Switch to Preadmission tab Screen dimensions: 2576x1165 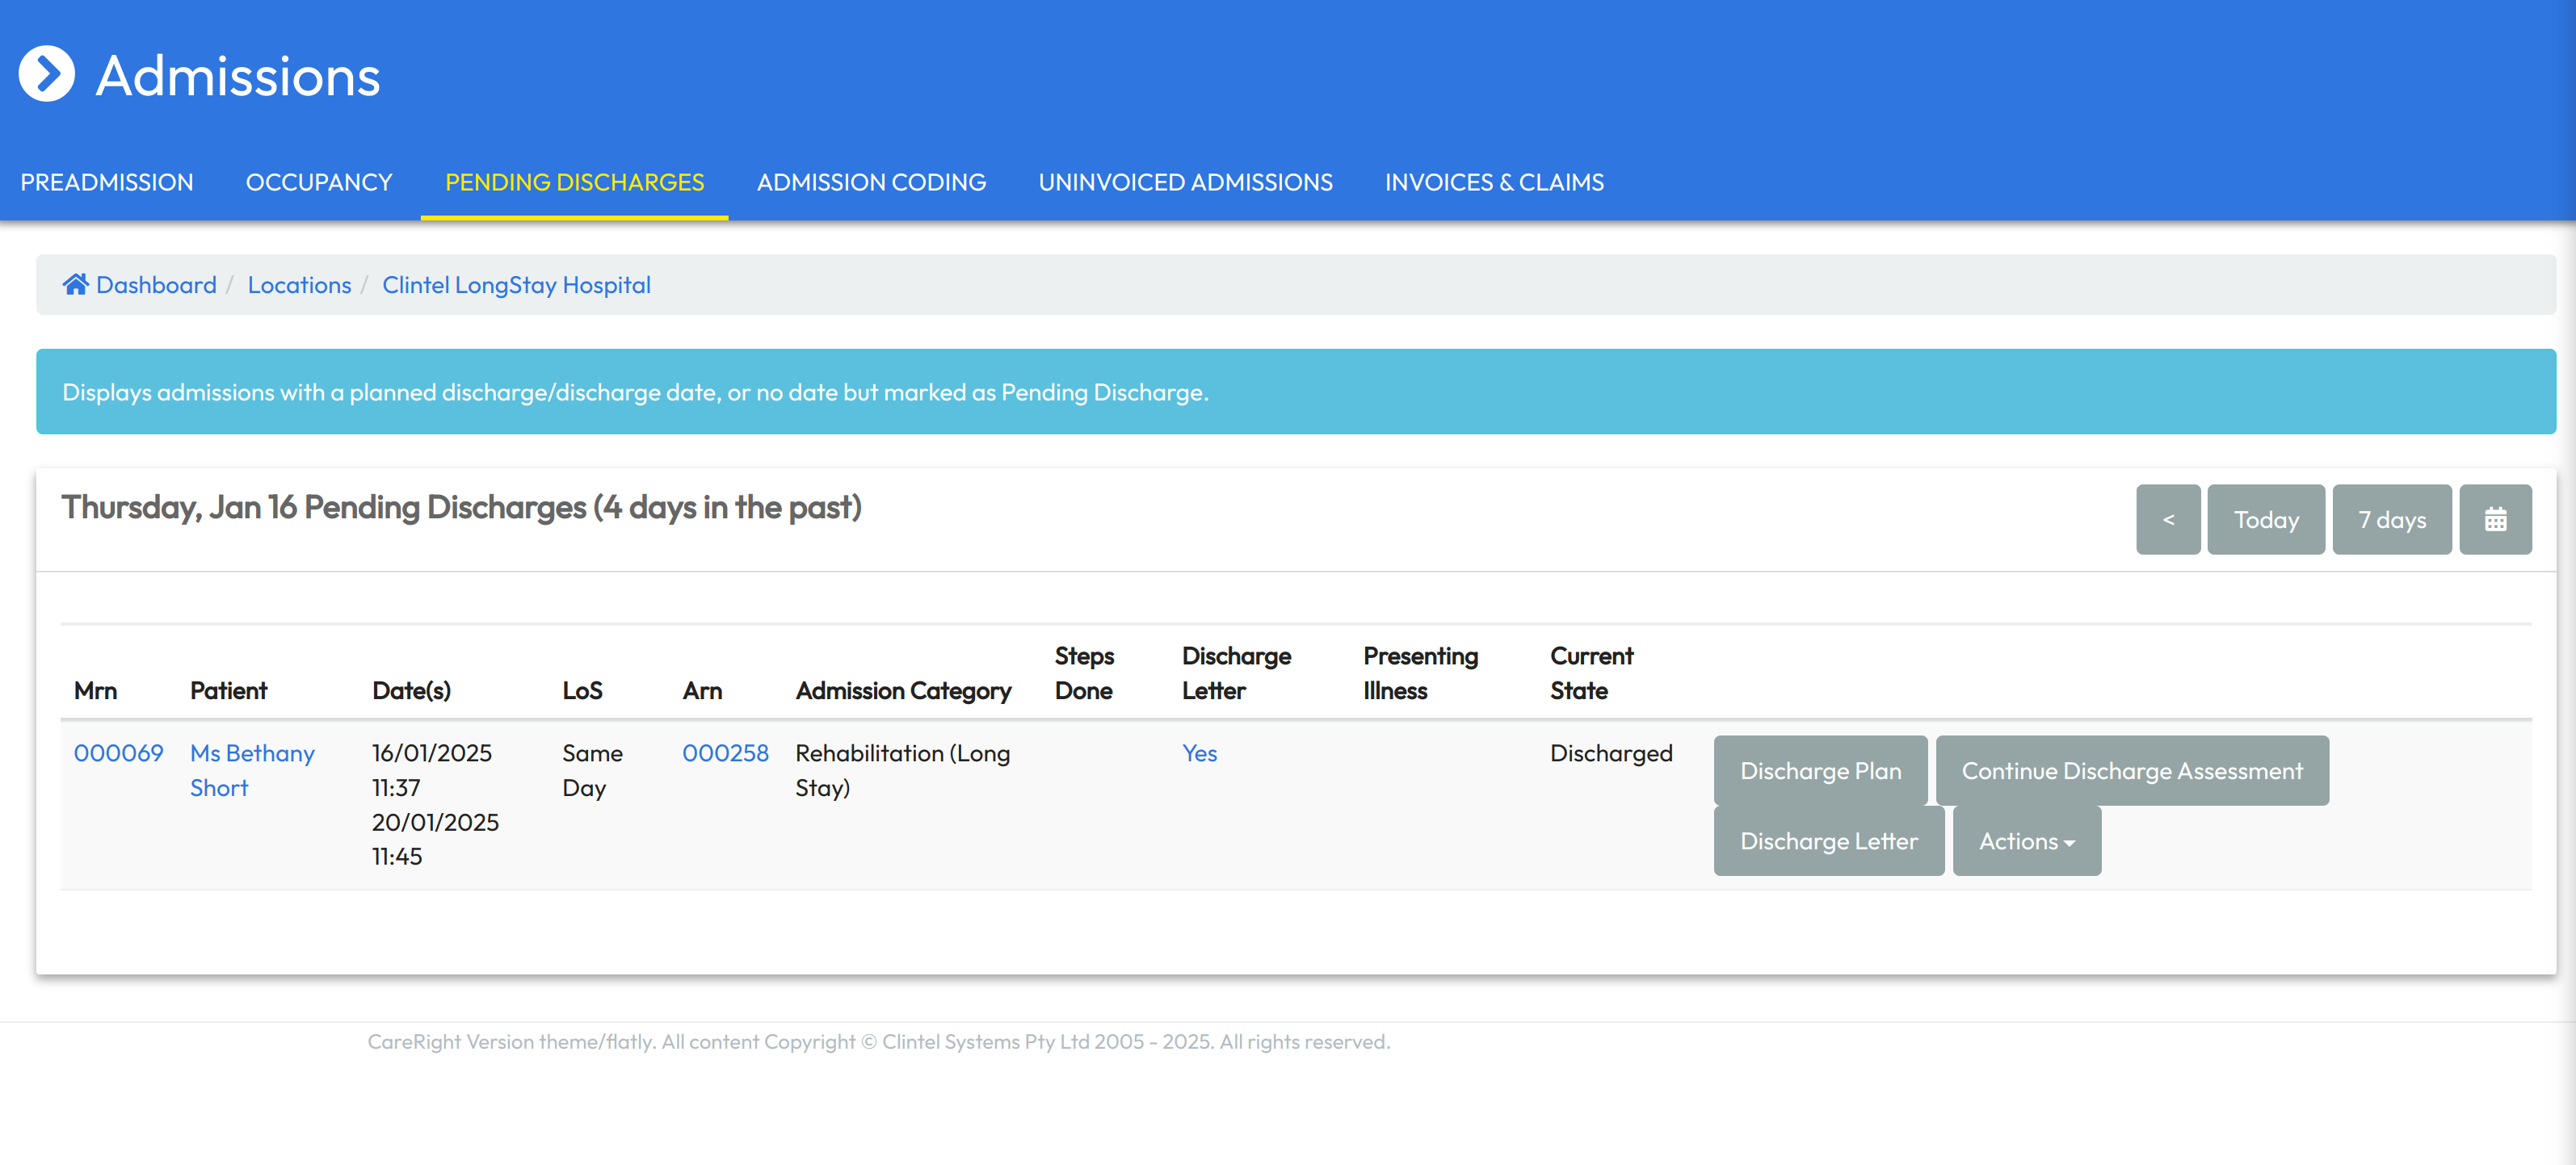[107, 182]
